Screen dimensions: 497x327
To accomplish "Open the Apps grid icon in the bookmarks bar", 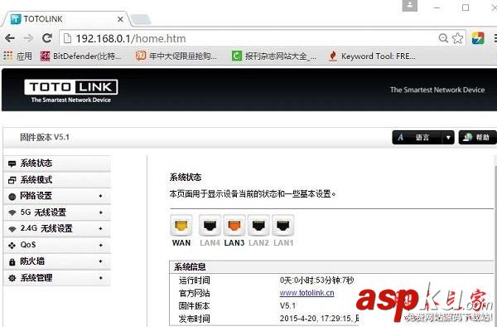I will (x=8, y=56).
